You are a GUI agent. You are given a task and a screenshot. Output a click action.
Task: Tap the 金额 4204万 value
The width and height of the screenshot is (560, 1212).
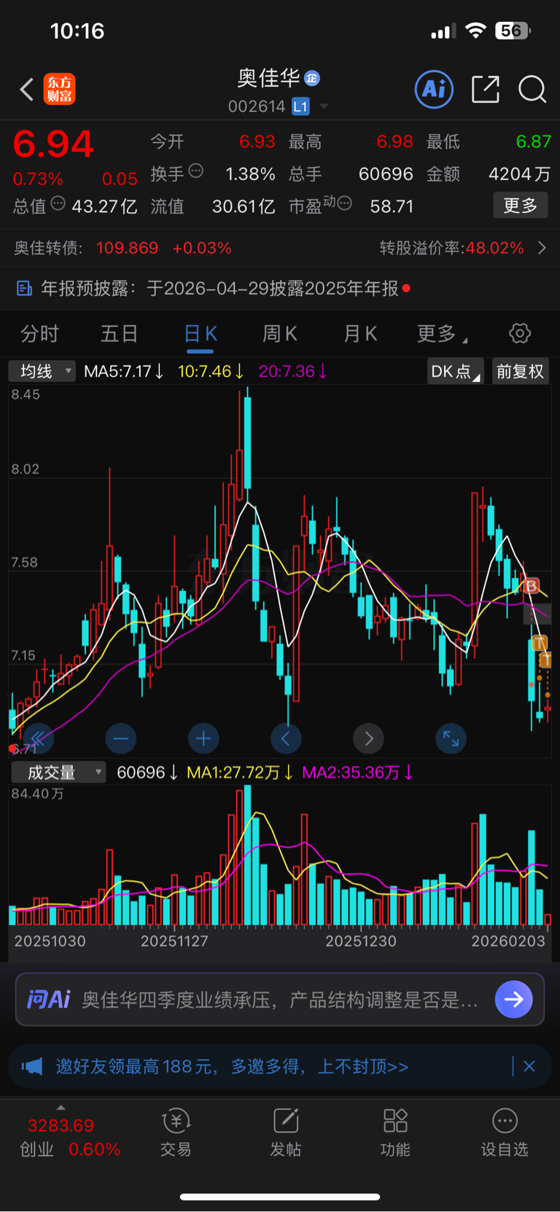(x=519, y=174)
